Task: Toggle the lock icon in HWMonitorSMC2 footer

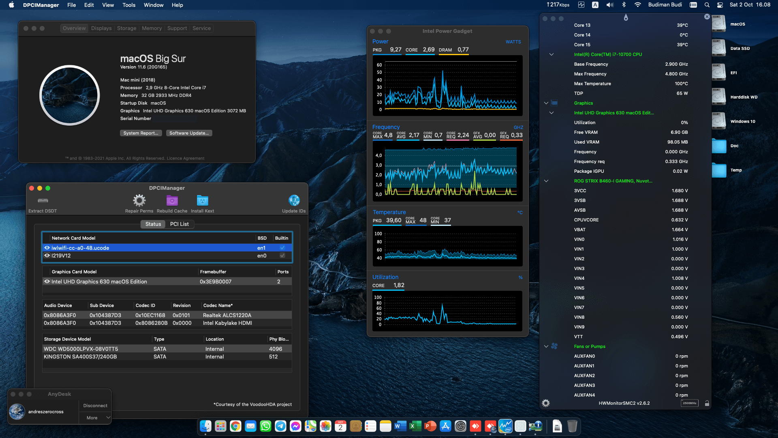Action: 707,403
